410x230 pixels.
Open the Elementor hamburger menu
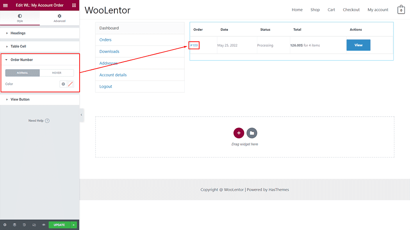pos(5,5)
